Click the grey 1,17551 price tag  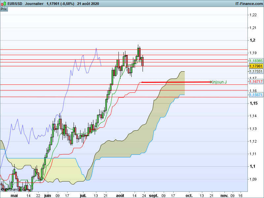pyautogui.click(x=256, y=71)
